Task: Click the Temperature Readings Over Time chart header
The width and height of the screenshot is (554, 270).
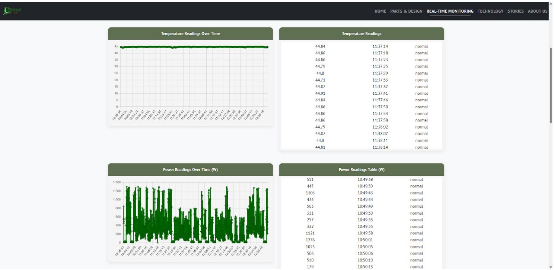Action: [x=190, y=33]
